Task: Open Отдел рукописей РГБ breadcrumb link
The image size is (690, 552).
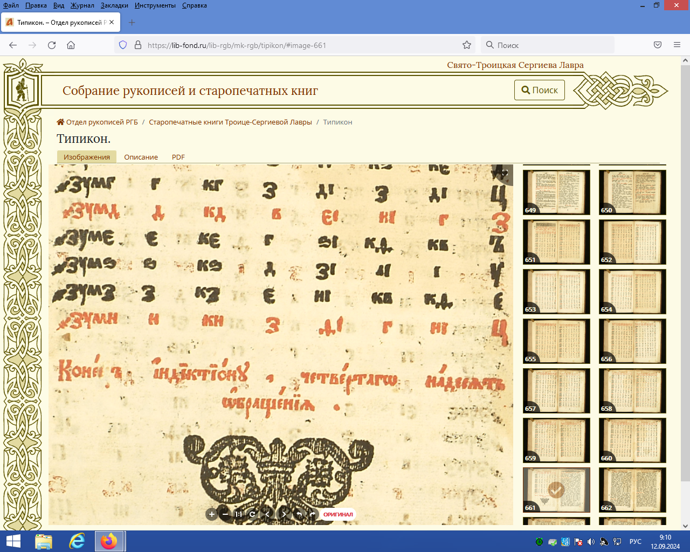Action: click(98, 122)
